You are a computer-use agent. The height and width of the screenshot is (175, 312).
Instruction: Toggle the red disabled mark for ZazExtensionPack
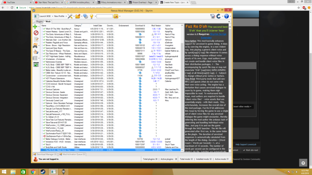[45, 136]
